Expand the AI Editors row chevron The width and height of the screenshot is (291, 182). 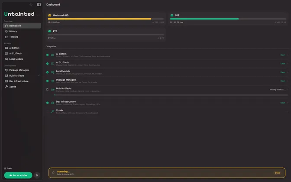(x=288, y=55)
